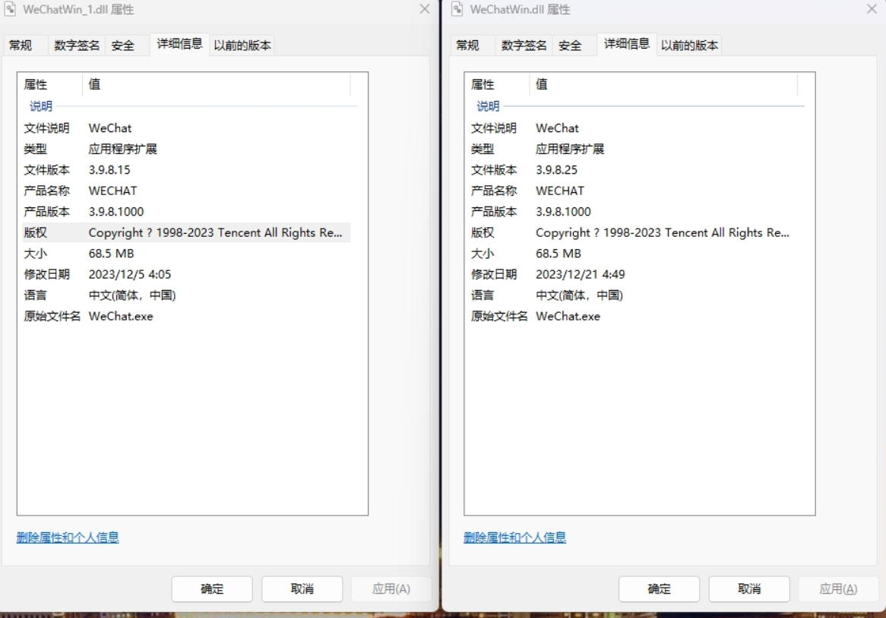Click 值 column header in WeChatWin_1.dll window

coord(217,84)
